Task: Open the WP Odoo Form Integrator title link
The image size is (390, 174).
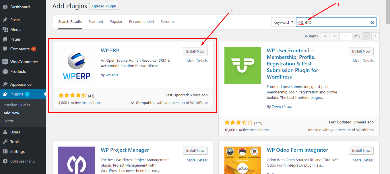Action: [x=297, y=150]
